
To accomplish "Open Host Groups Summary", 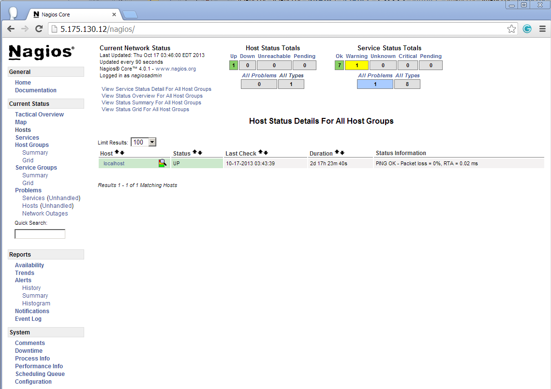I will point(35,153).
